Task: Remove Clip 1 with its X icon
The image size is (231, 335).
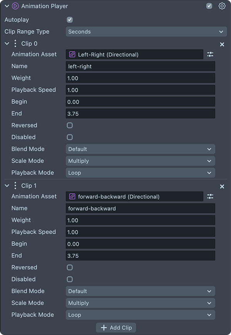Action: pos(222,186)
